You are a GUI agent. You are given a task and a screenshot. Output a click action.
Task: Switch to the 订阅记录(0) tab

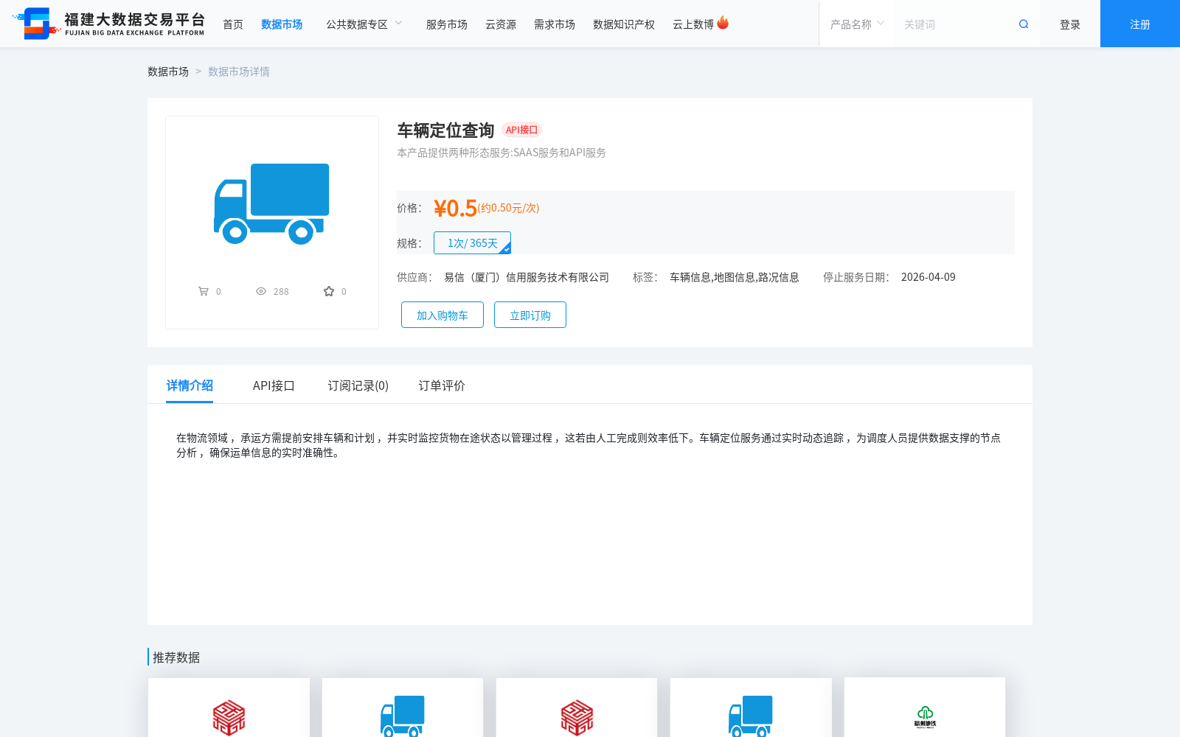point(358,385)
